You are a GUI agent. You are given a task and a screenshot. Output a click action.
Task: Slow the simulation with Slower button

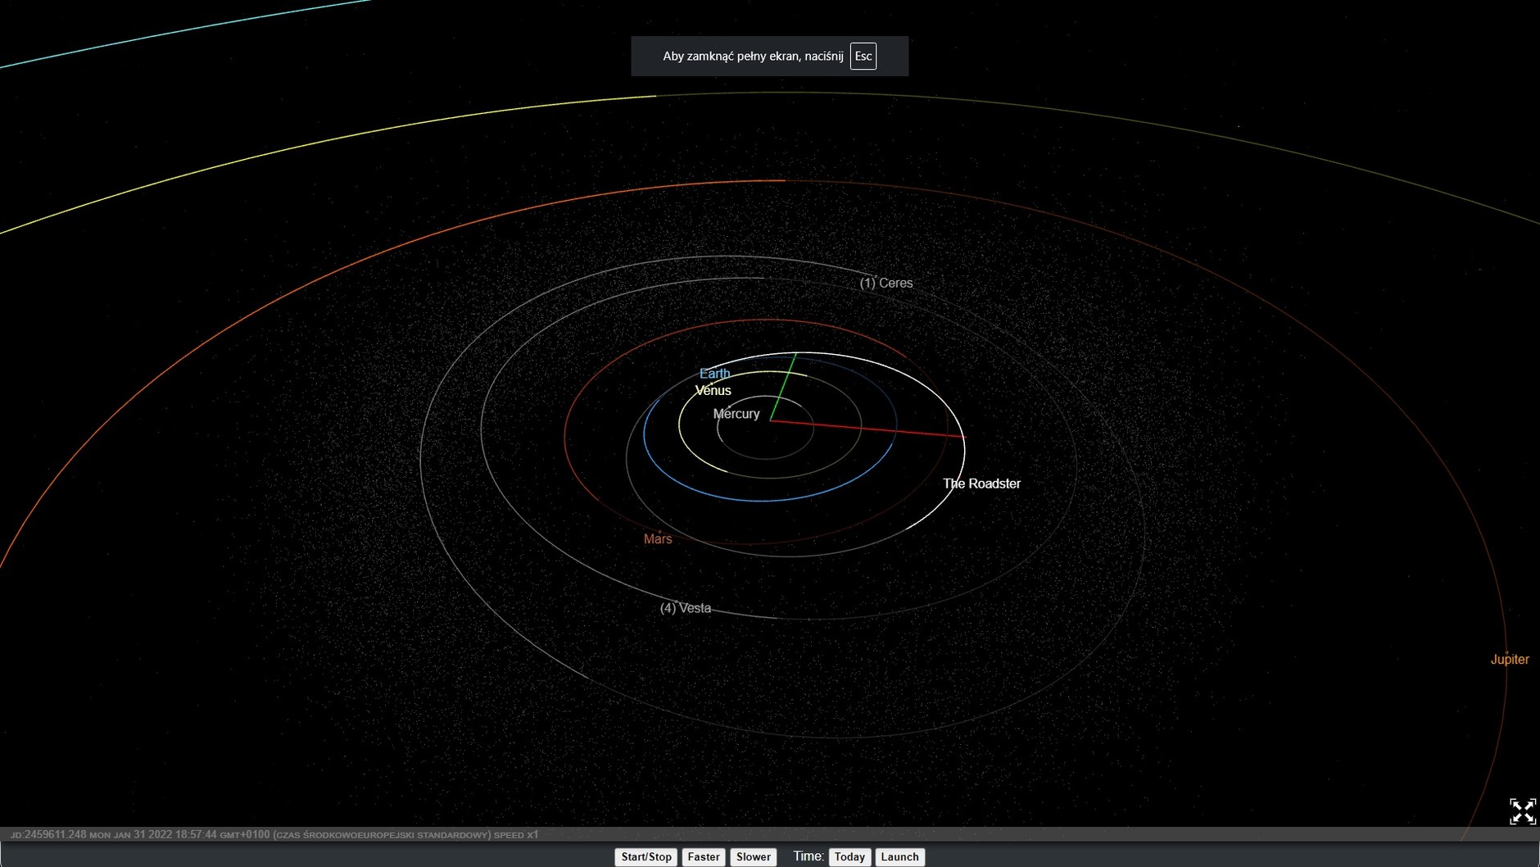pyautogui.click(x=753, y=856)
